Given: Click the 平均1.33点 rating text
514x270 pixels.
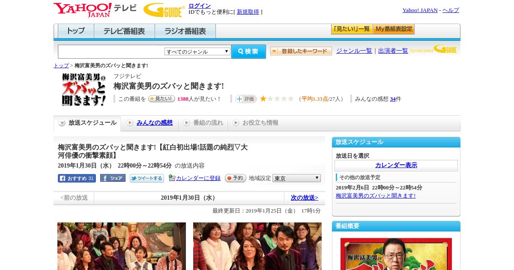Looking at the screenshot, I should pyautogui.click(x=315, y=99).
